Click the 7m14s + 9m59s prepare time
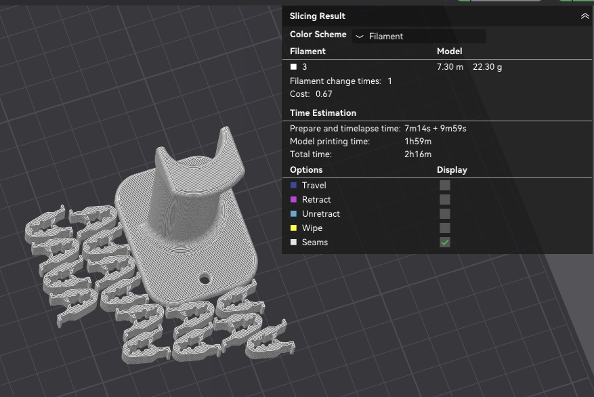The height and width of the screenshot is (397, 594). point(436,129)
